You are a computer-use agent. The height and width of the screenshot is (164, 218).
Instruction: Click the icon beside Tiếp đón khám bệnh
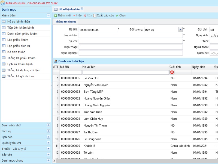click(x=4, y=28)
